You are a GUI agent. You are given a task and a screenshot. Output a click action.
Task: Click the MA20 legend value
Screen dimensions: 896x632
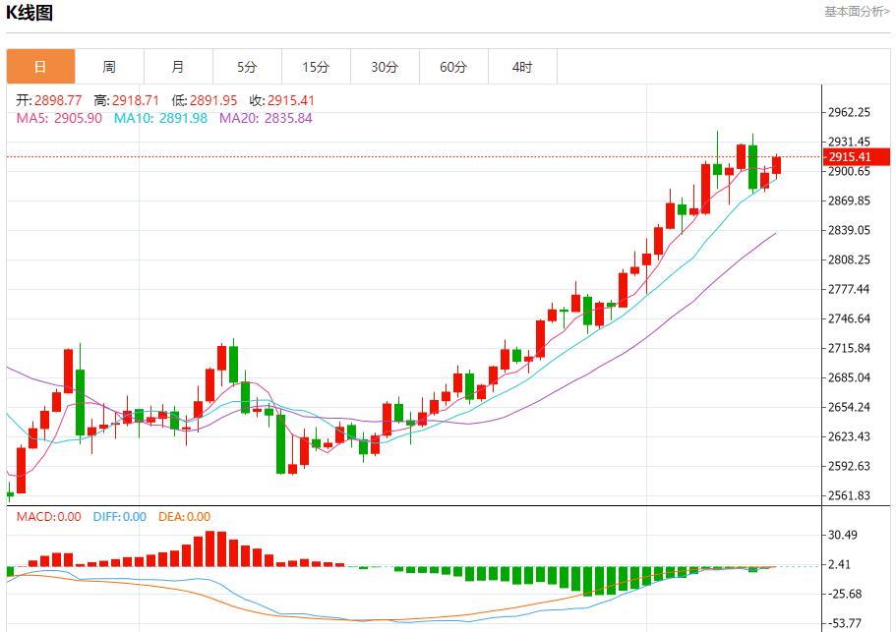266,118
